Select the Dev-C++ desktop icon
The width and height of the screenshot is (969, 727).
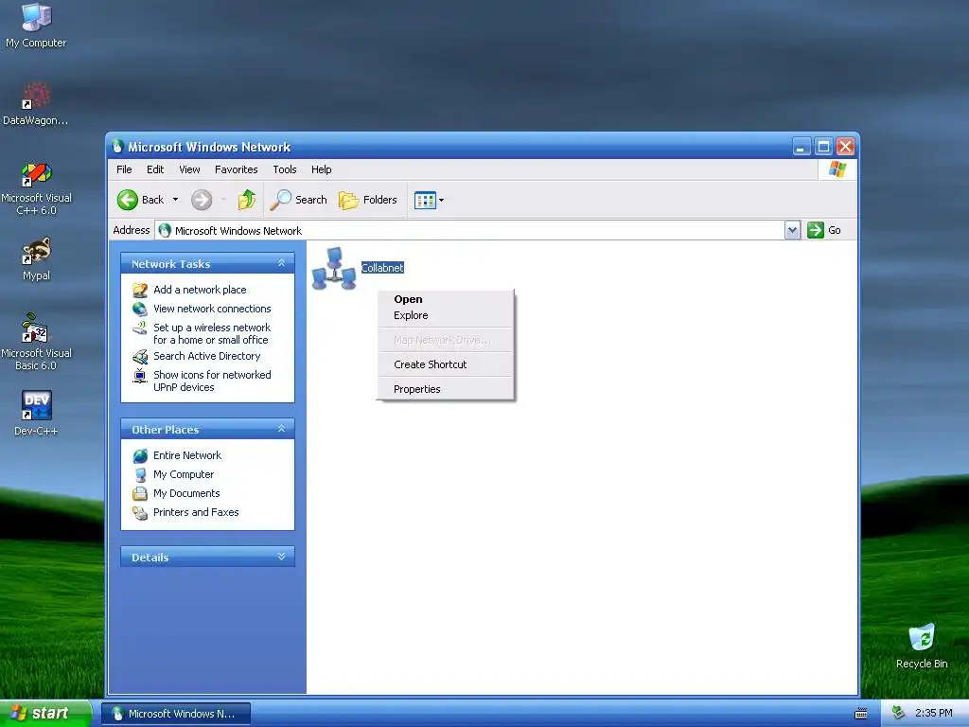pyautogui.click(x=36, y=413)
